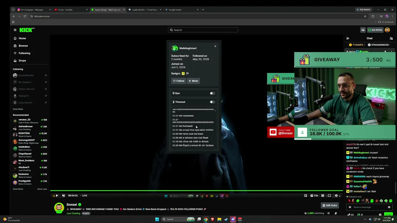Open the user profile avatar menu

click(387, 30)
